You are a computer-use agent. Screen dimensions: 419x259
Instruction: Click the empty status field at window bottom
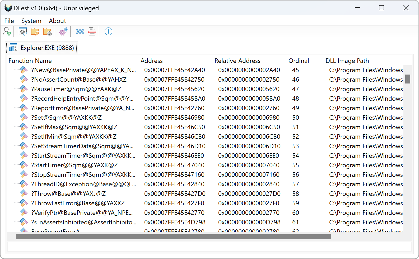tap(209, 246)
